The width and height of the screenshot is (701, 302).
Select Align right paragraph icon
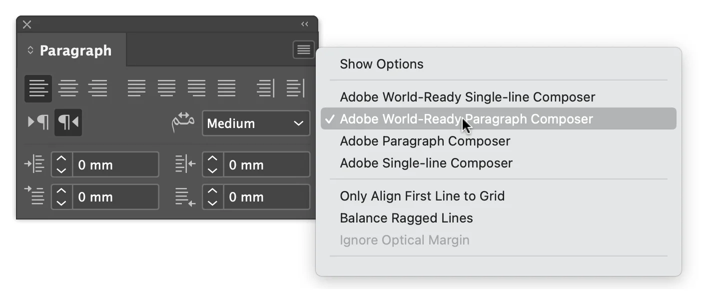click(97, 88)
